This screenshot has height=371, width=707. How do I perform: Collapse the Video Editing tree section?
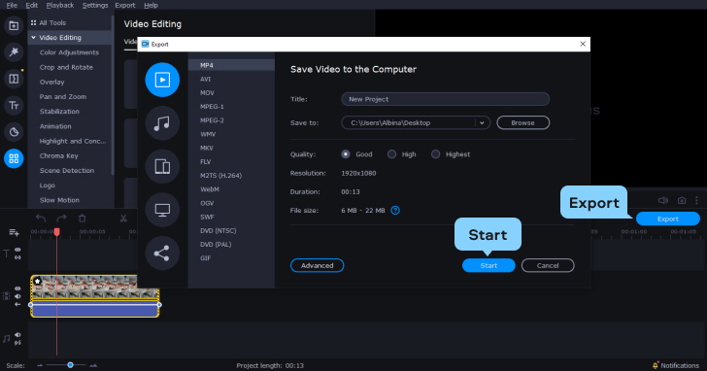33,38
